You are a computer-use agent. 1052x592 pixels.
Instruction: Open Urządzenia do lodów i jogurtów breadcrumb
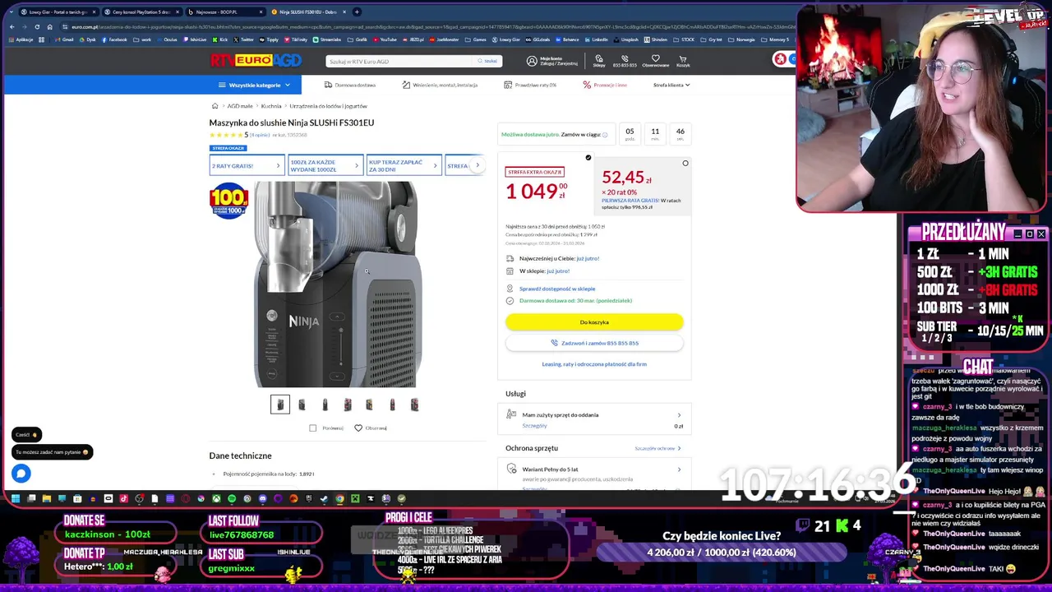(x=328, y=106)
